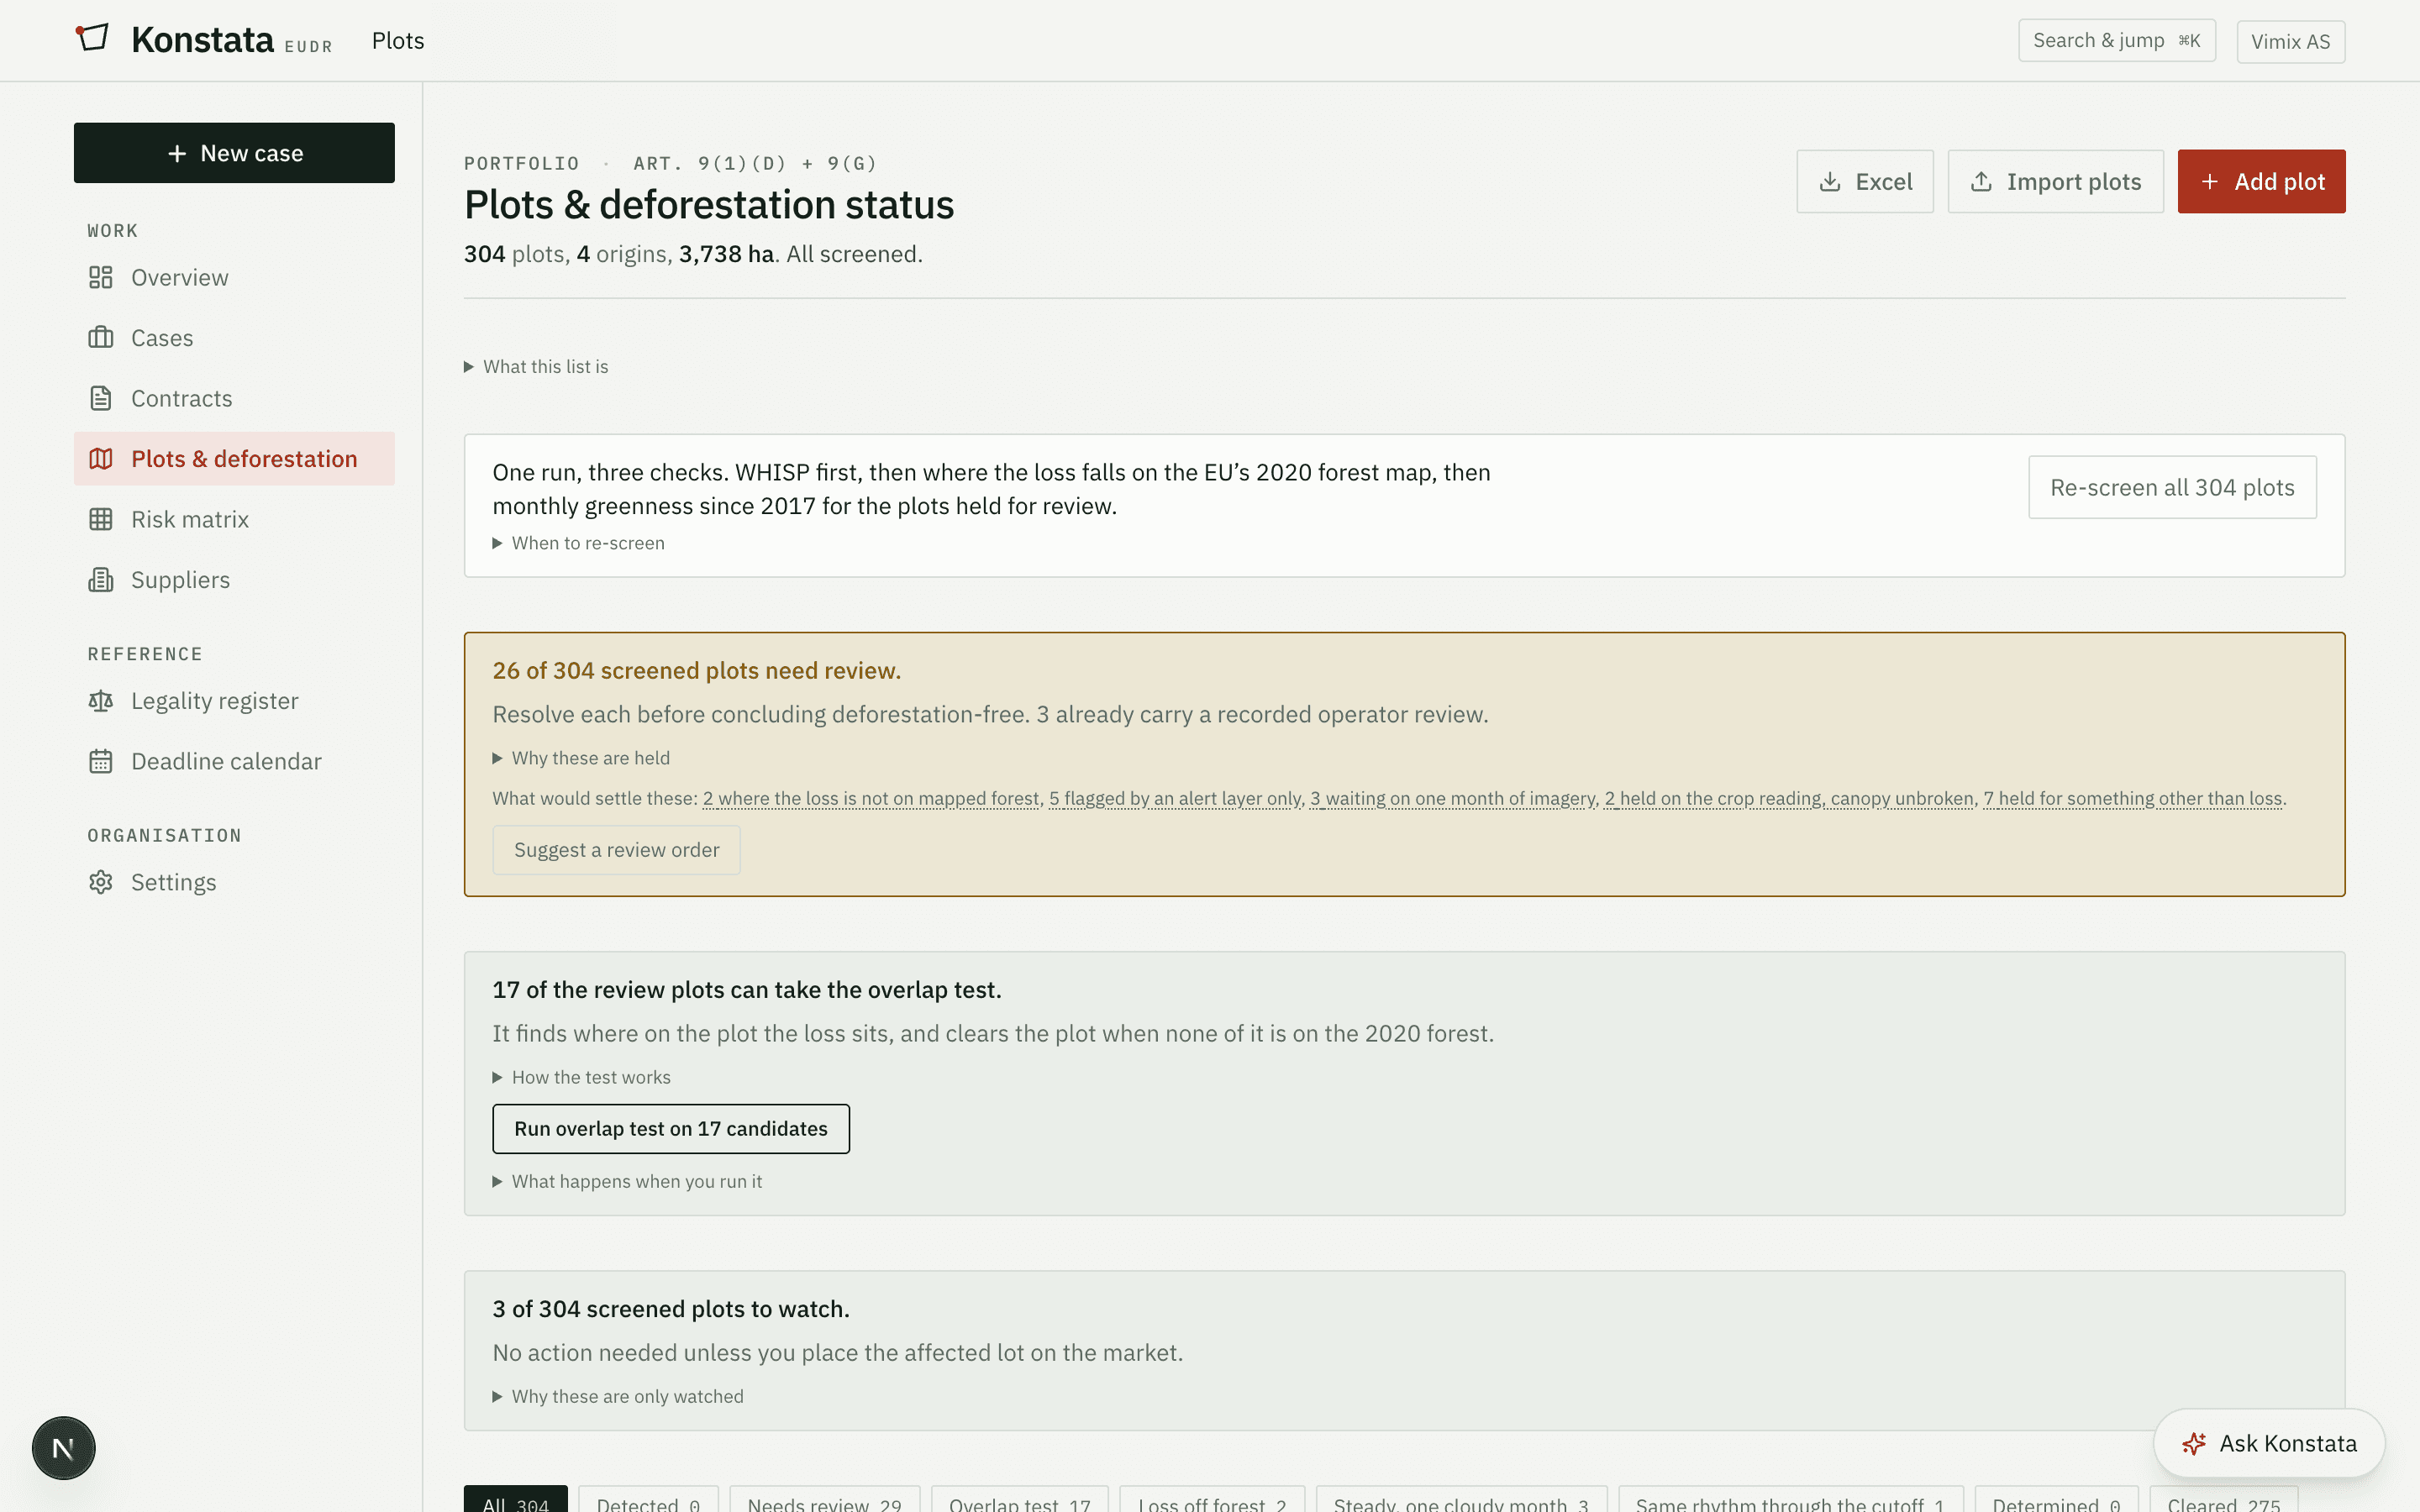
Task: Click the red Add plot button
Action: 2261,181
